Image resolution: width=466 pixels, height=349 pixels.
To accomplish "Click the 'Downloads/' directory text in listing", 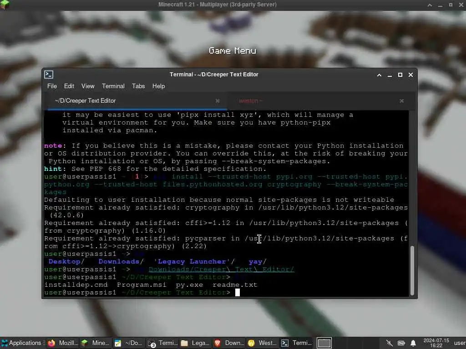I will 121,261.
